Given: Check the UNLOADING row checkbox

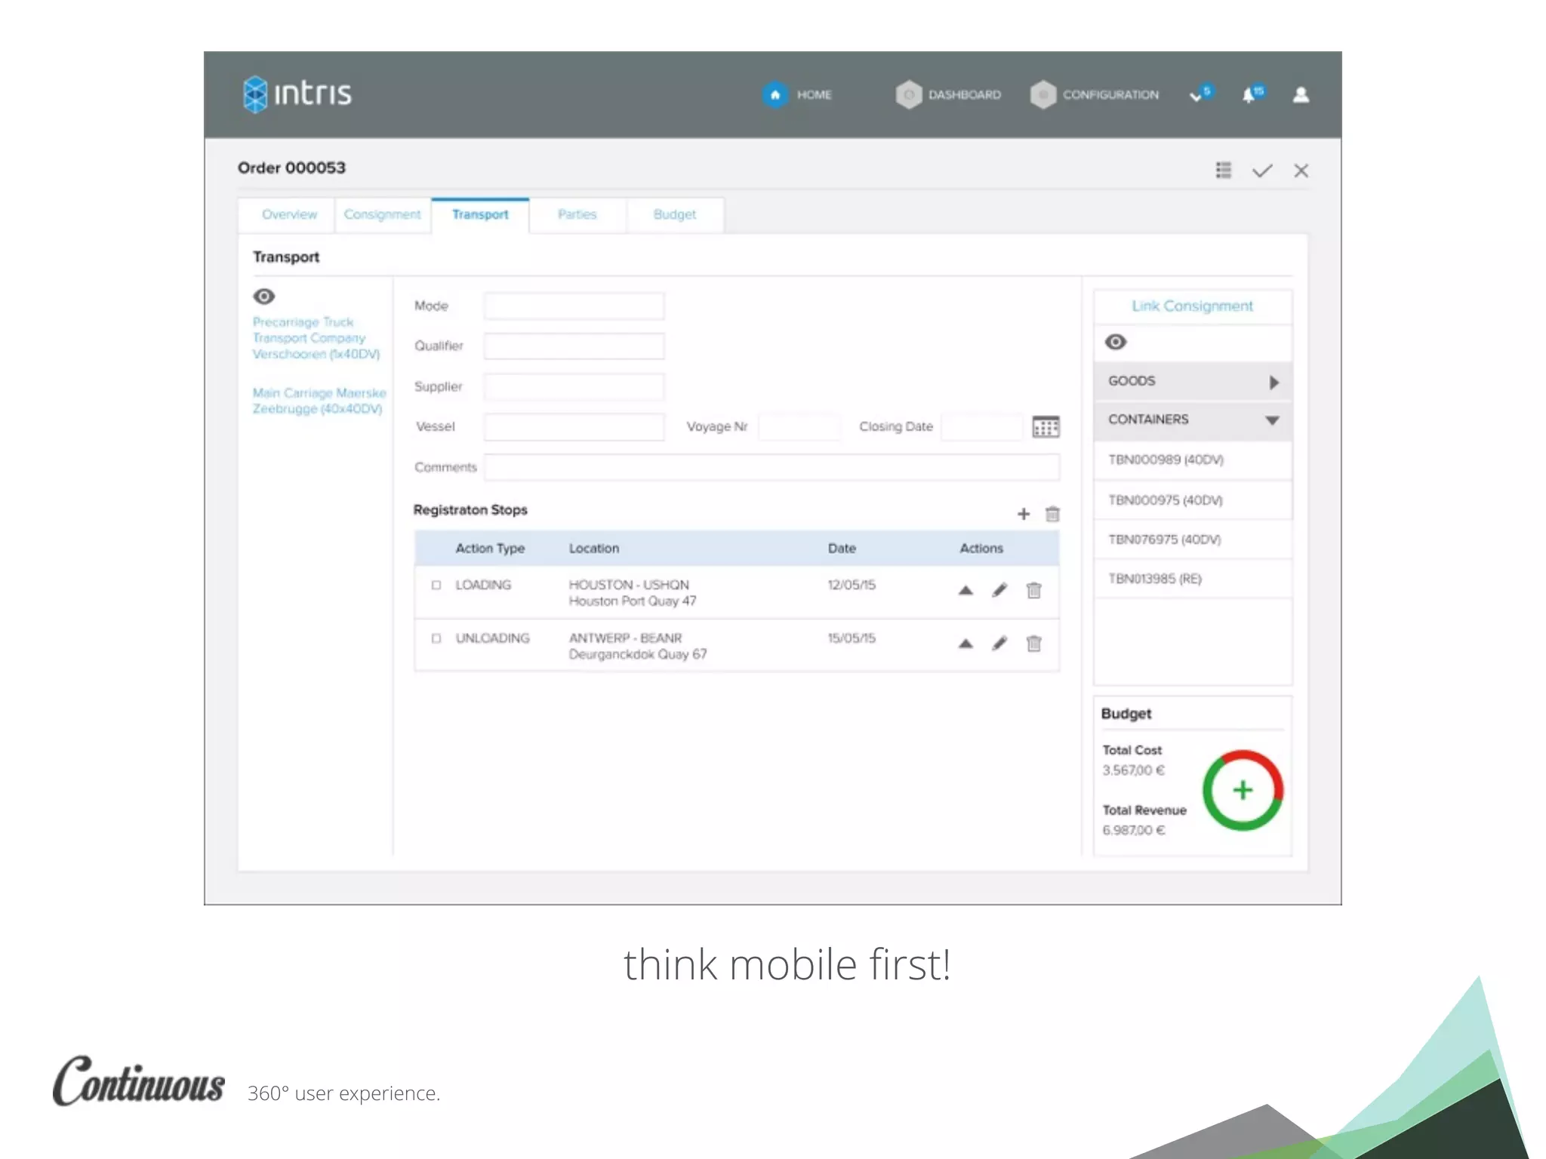Looking at the screenshot, I should click(x=436, y=638).
